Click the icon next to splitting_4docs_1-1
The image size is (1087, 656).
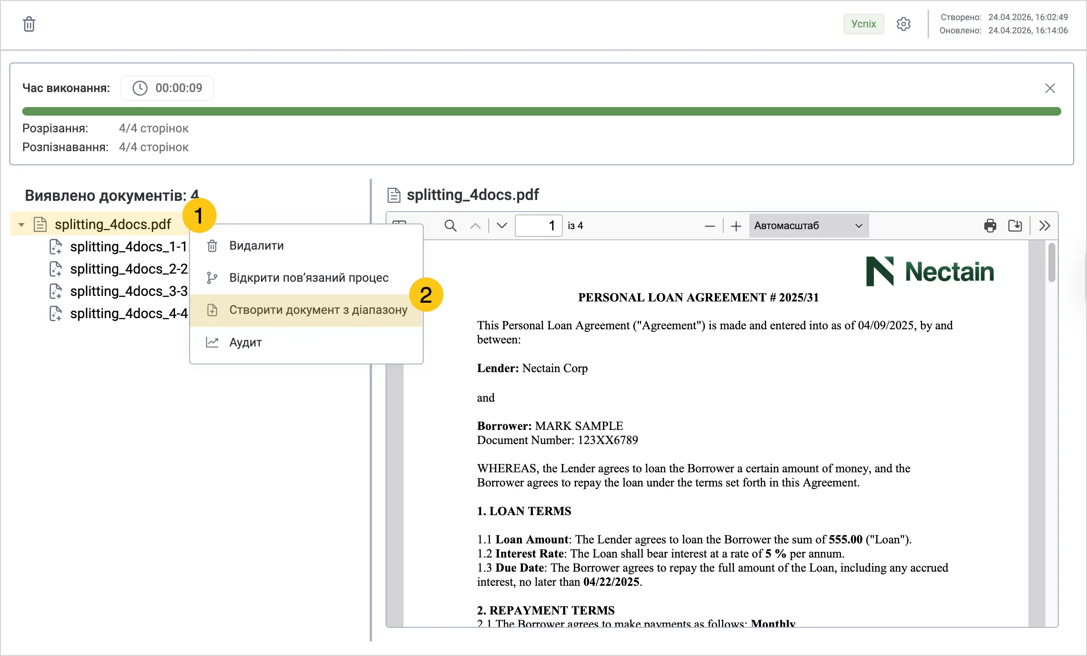[x=56, y=247]
